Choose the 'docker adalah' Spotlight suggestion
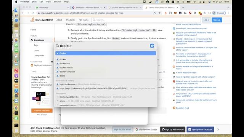Screen dimensions: 244x137 [106, 68]
